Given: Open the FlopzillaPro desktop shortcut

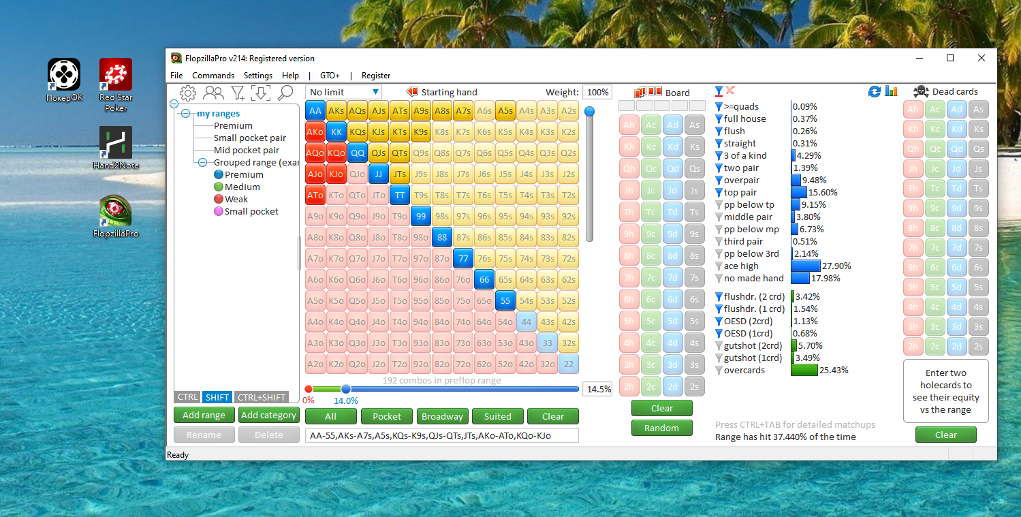Looking at the screenshot, I should point(116,216).
